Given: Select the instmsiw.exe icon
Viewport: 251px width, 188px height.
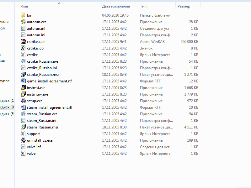Looking at the screenshot, I should click(x=23, y=94).
